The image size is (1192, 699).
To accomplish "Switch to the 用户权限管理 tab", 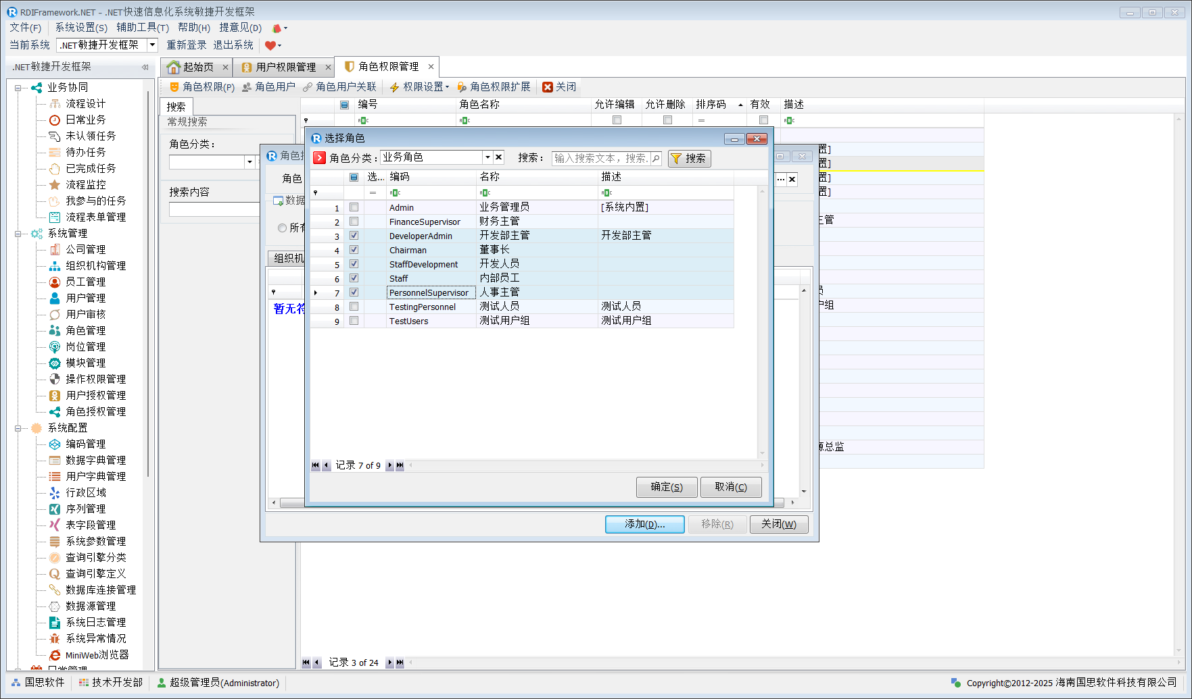I will pos(285,67).
